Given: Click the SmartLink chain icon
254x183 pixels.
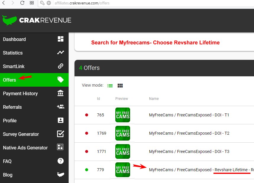Looking at the screenshot, I should [x=61, y=66].
